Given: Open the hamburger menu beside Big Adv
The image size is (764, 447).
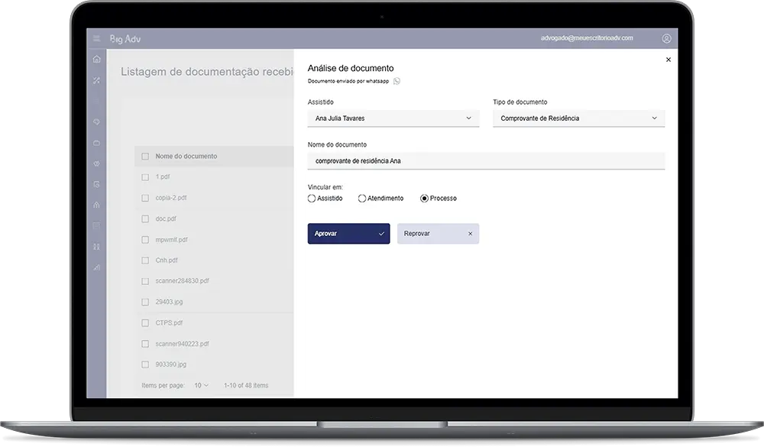Looking at the screenshot, I should (96, 38).
